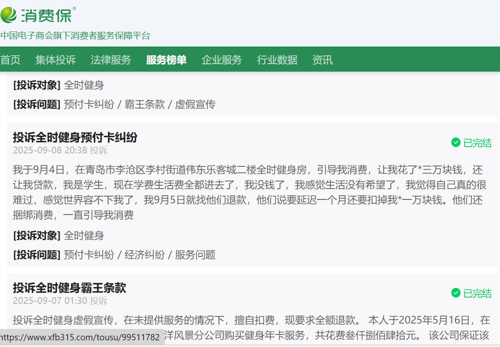This screenshot has width=500, height=347.
Task: Open the complaint titled 投诉全时健身预付卡纠纷
Action: [x=75, y=137]
